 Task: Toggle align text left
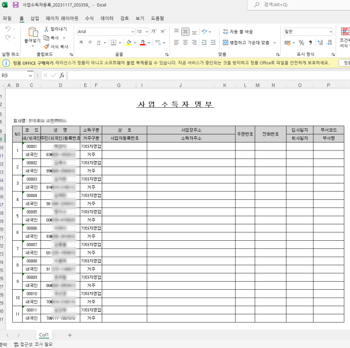[177, 42]
